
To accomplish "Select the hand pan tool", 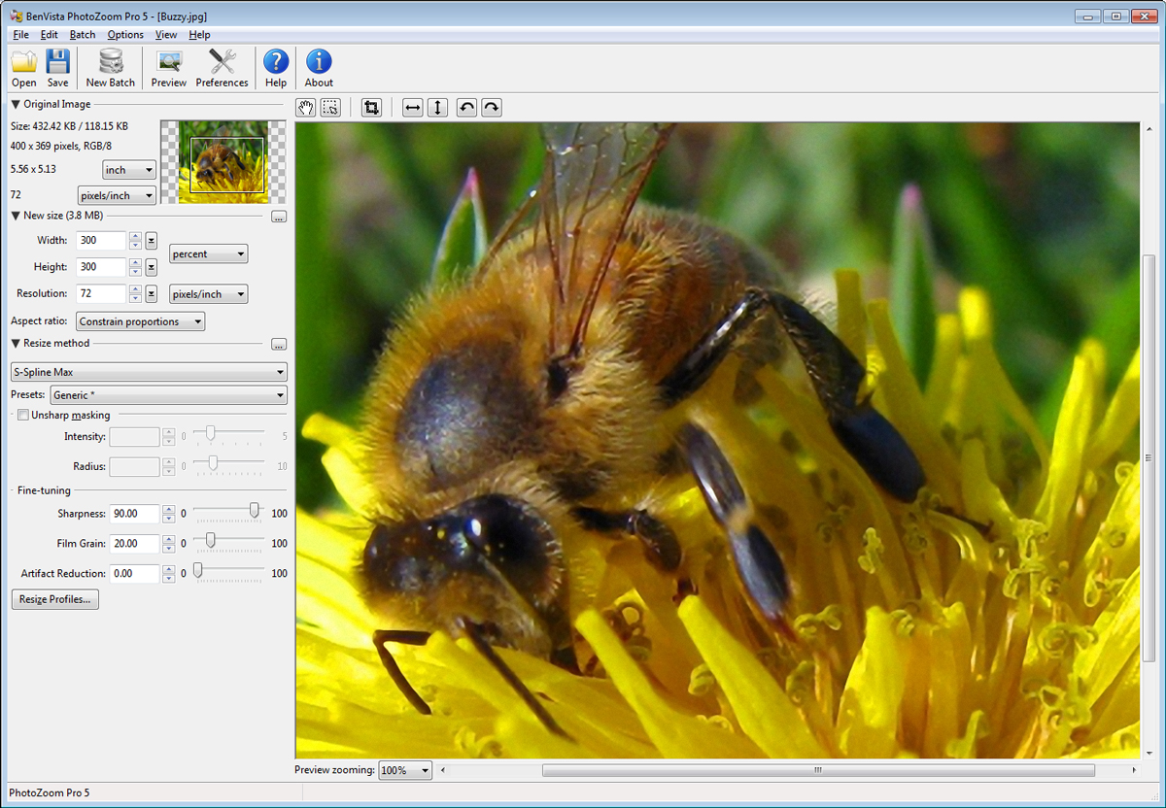I will 305,107.
